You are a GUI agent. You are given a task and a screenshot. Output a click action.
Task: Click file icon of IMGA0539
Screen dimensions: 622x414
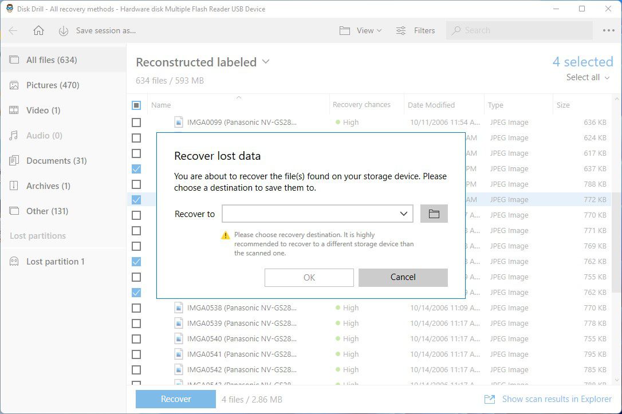tap(179, 323)
